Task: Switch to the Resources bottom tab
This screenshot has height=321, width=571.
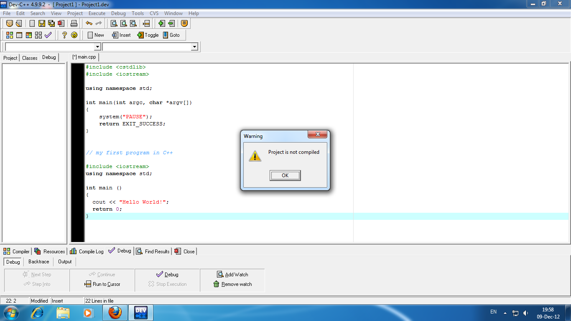Action: tap(50, 251)
